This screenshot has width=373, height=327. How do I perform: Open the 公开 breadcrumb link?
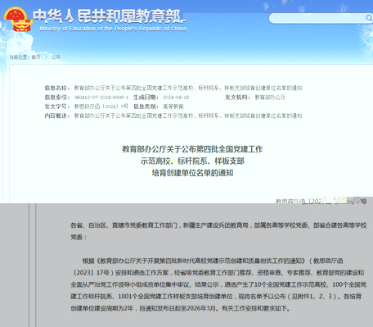coord(56,57)
